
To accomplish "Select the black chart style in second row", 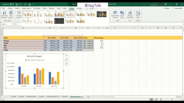I will [59, 21].
